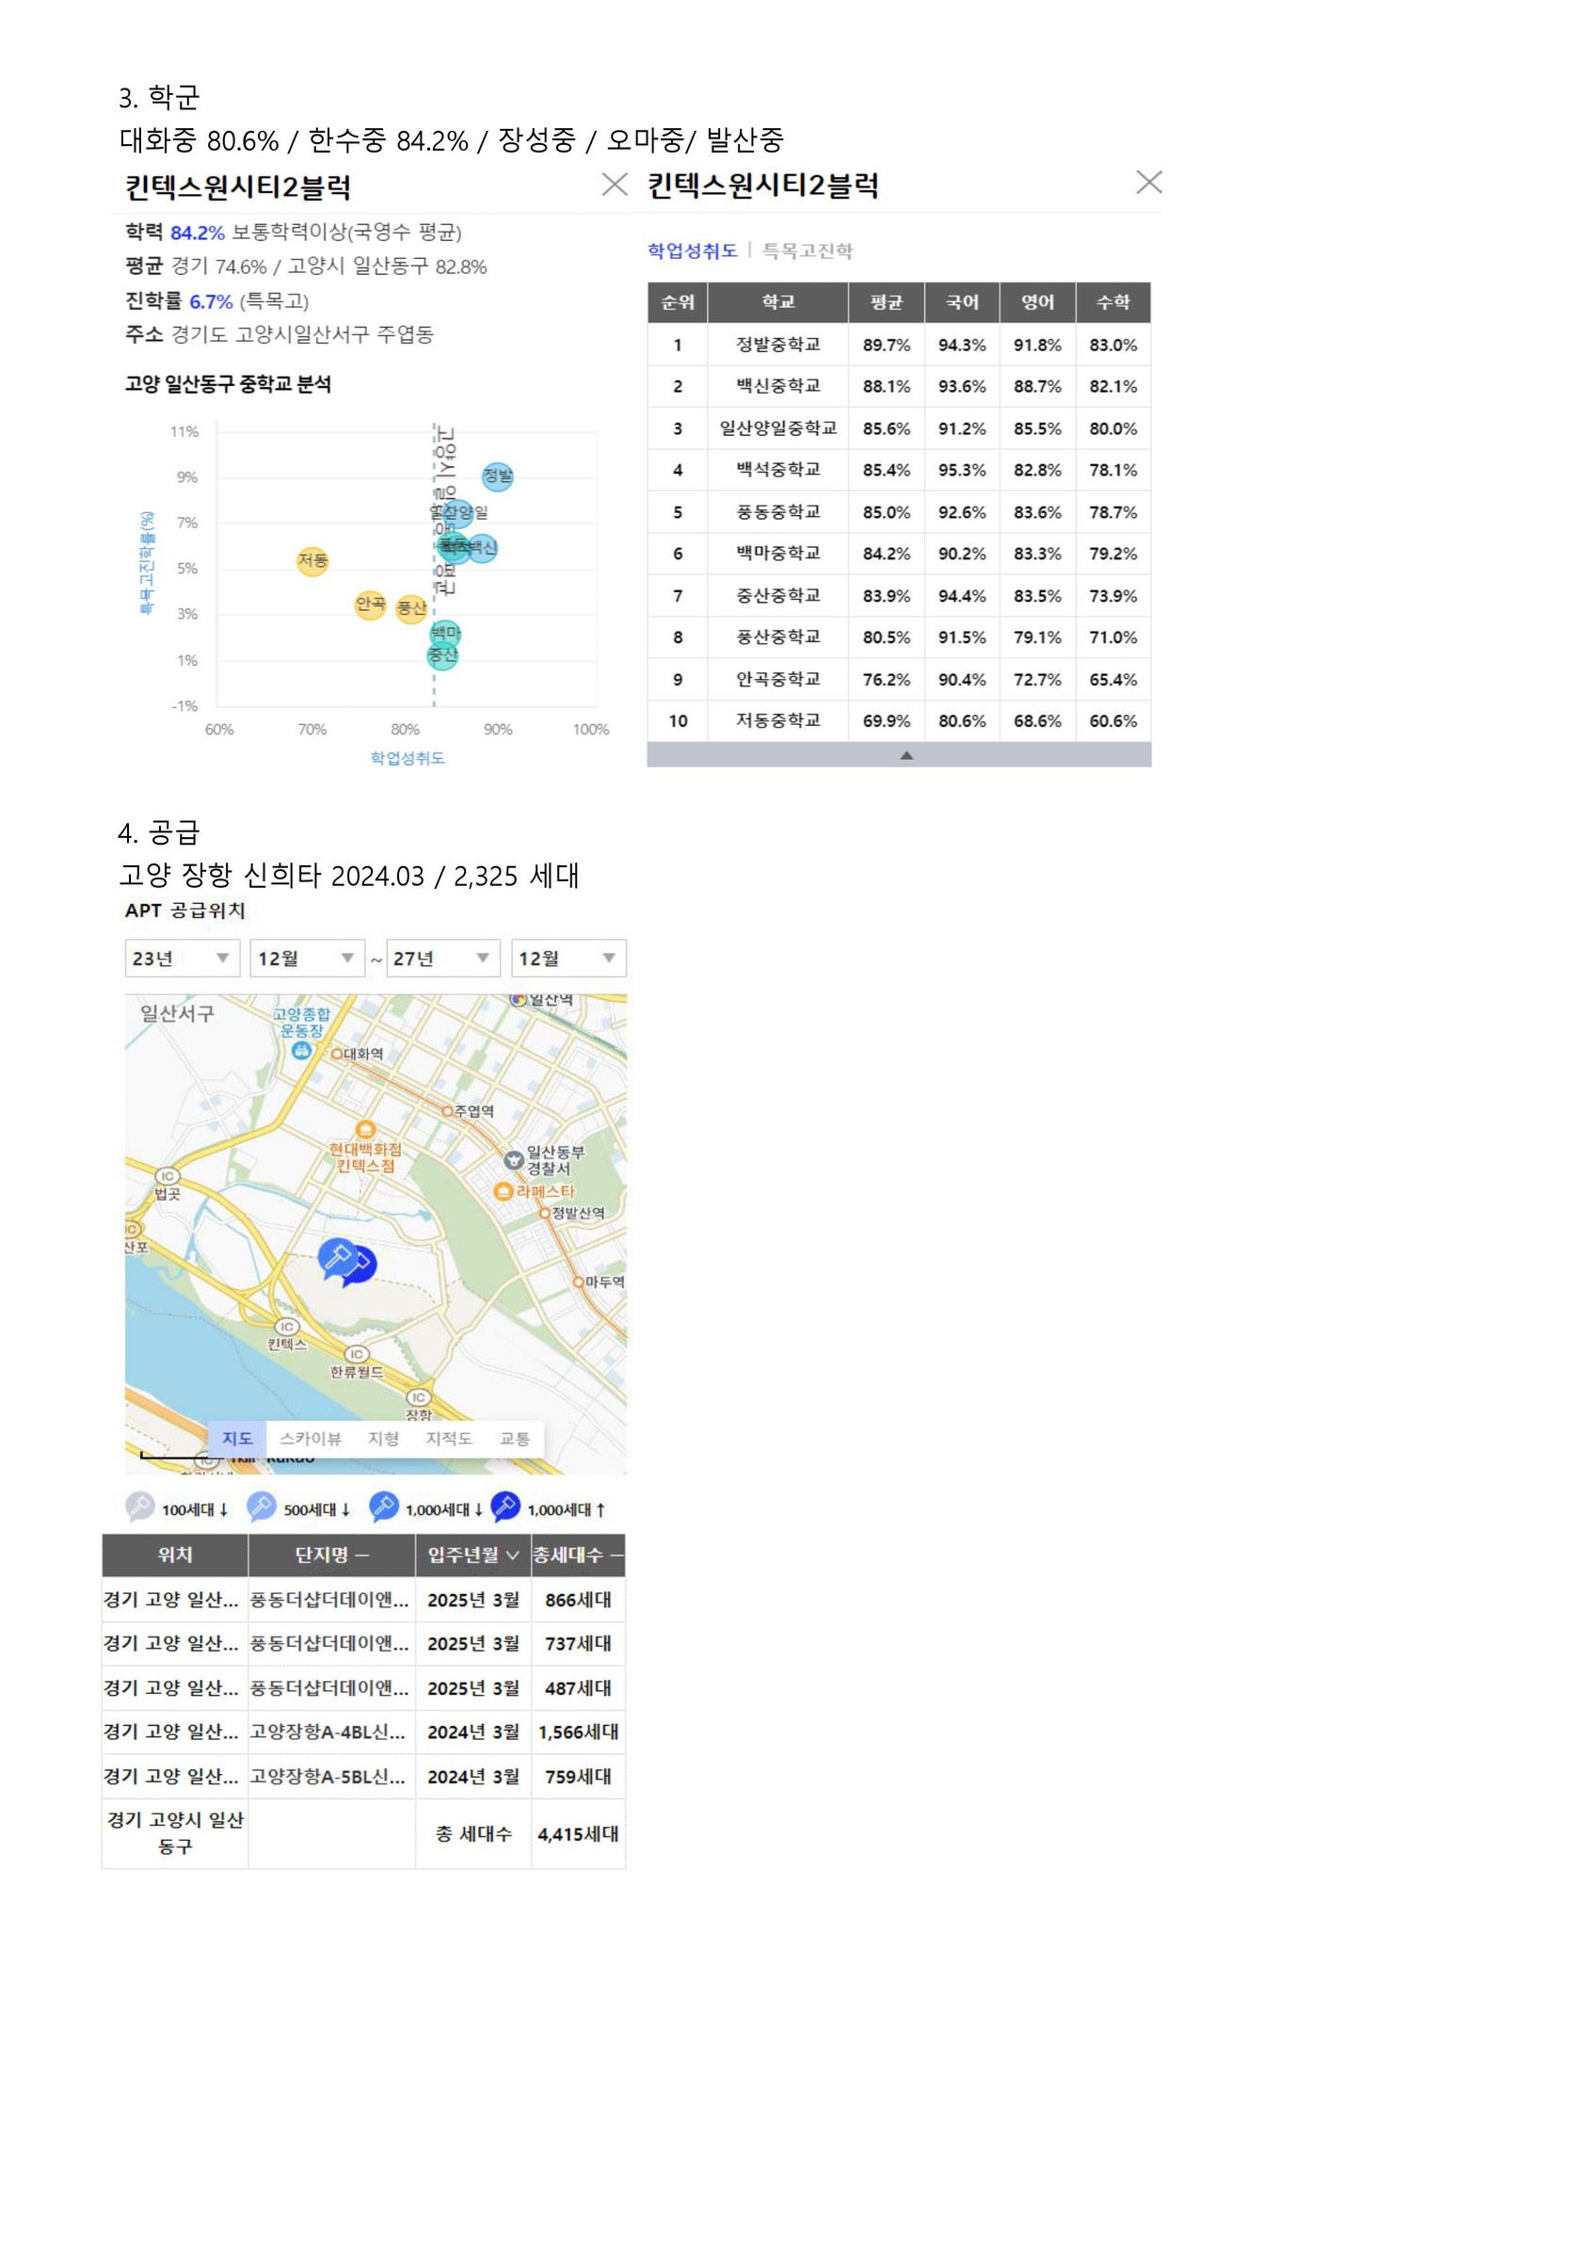Click the 84.2% 학력 value
The image size is (1584, 2241).
click(x=197, y=233)
